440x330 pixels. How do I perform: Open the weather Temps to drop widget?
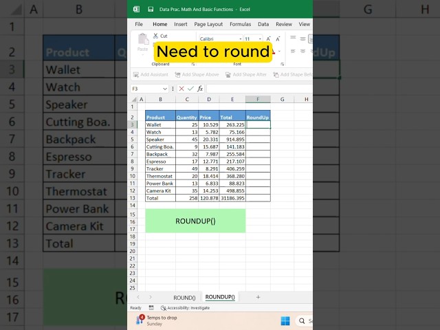[x=157, y=320]
